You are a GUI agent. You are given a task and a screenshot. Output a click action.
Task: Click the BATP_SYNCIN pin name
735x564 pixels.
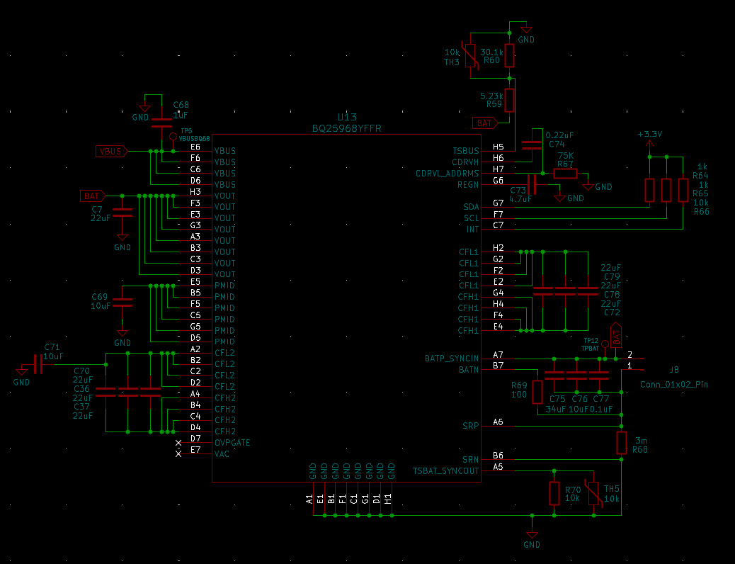tap(452, 359)
